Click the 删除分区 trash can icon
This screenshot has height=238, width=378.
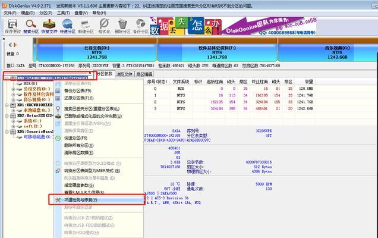pyautogui.click(x=122, y=24)
